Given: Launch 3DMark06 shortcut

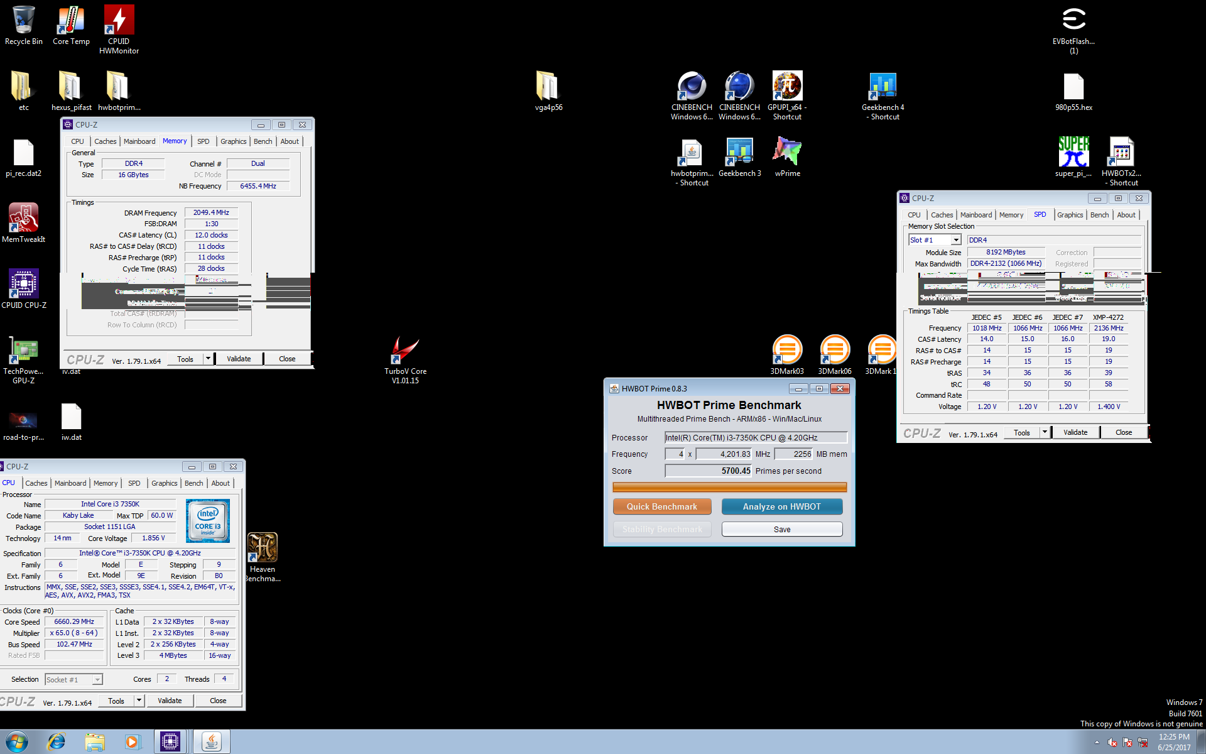Looking at the screenshot, I should pos(835,355).
